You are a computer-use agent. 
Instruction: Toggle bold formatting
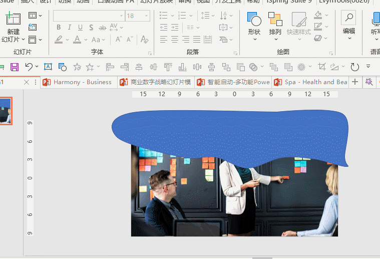(59, 27)
